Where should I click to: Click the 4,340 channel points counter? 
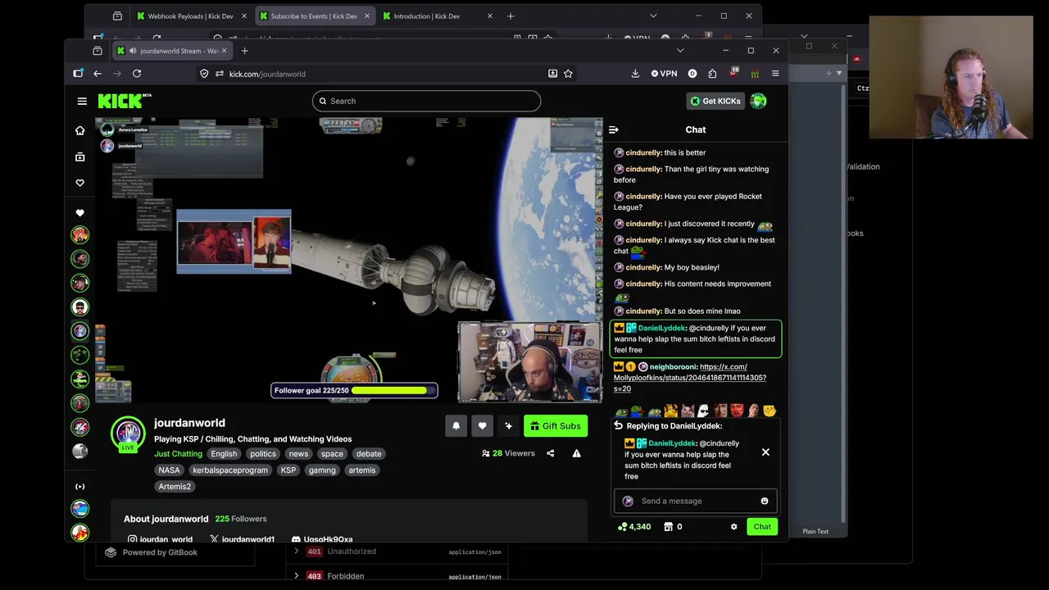(634, 527)
